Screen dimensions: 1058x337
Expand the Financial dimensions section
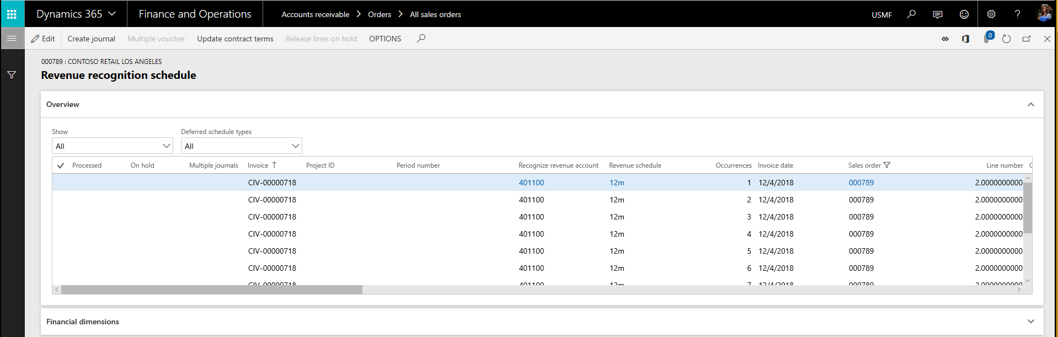tap(1030, 322)
